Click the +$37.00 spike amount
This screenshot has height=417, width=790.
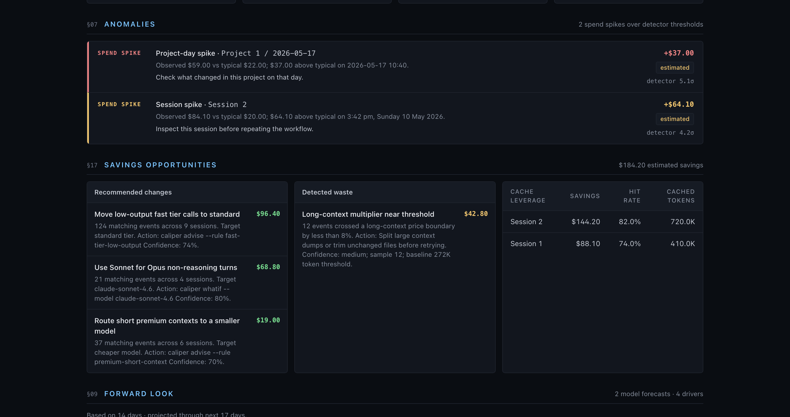click(x=678, y=53)
